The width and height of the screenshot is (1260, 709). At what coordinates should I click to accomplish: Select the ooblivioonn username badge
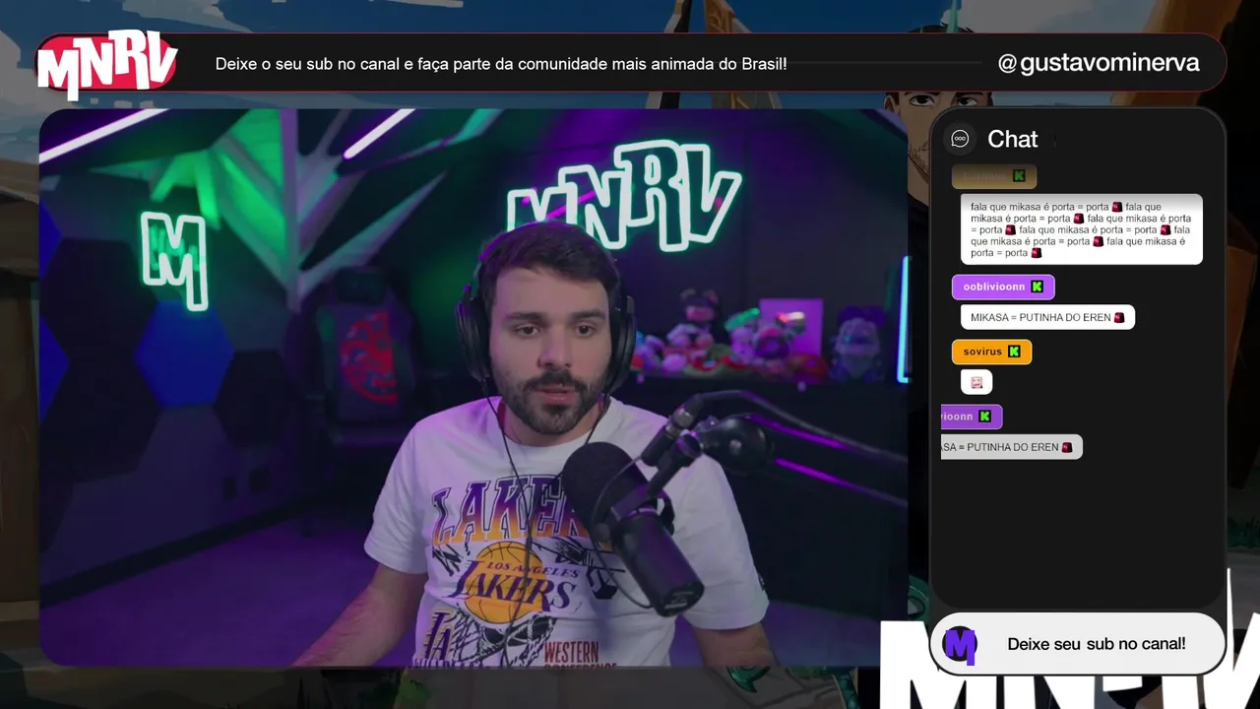(x=1003, y=287)
